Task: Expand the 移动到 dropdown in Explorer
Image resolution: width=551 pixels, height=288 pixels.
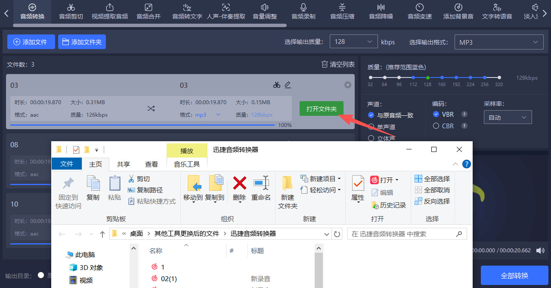Action: coord(193,202)
